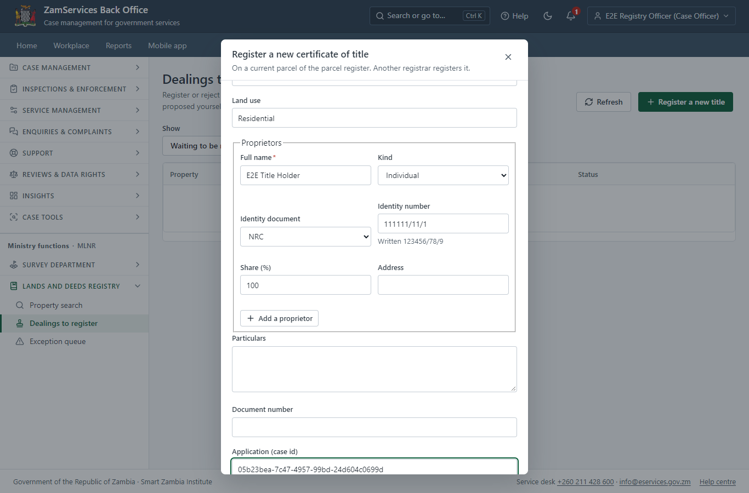Click the Enquiries & Complaints chat icon
This screenshot has height=493, width=749.
(14, 131)
